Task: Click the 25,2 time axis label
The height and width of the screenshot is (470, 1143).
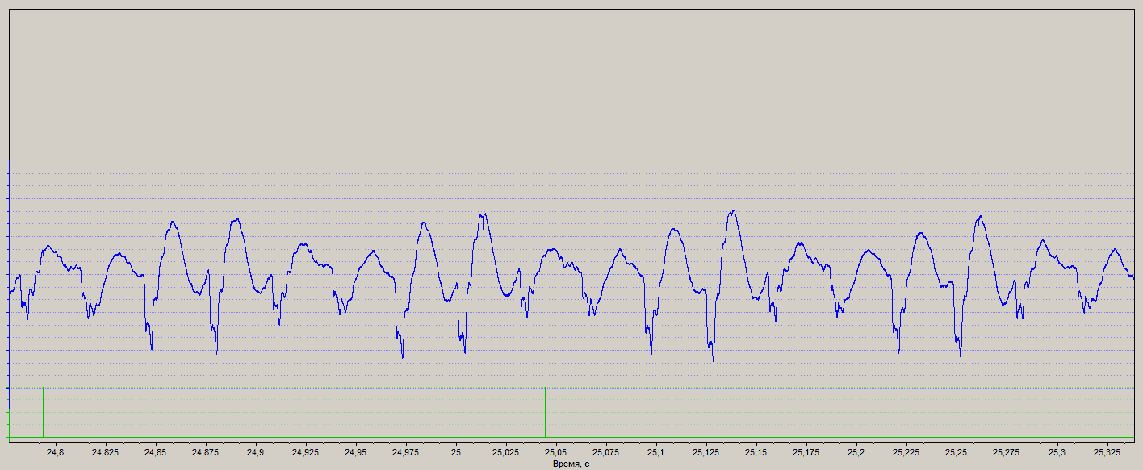Action: [856, 452]
